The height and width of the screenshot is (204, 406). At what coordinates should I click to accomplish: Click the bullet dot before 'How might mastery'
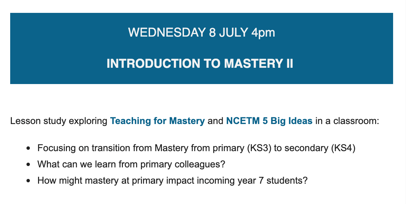(x=29, y=180)
